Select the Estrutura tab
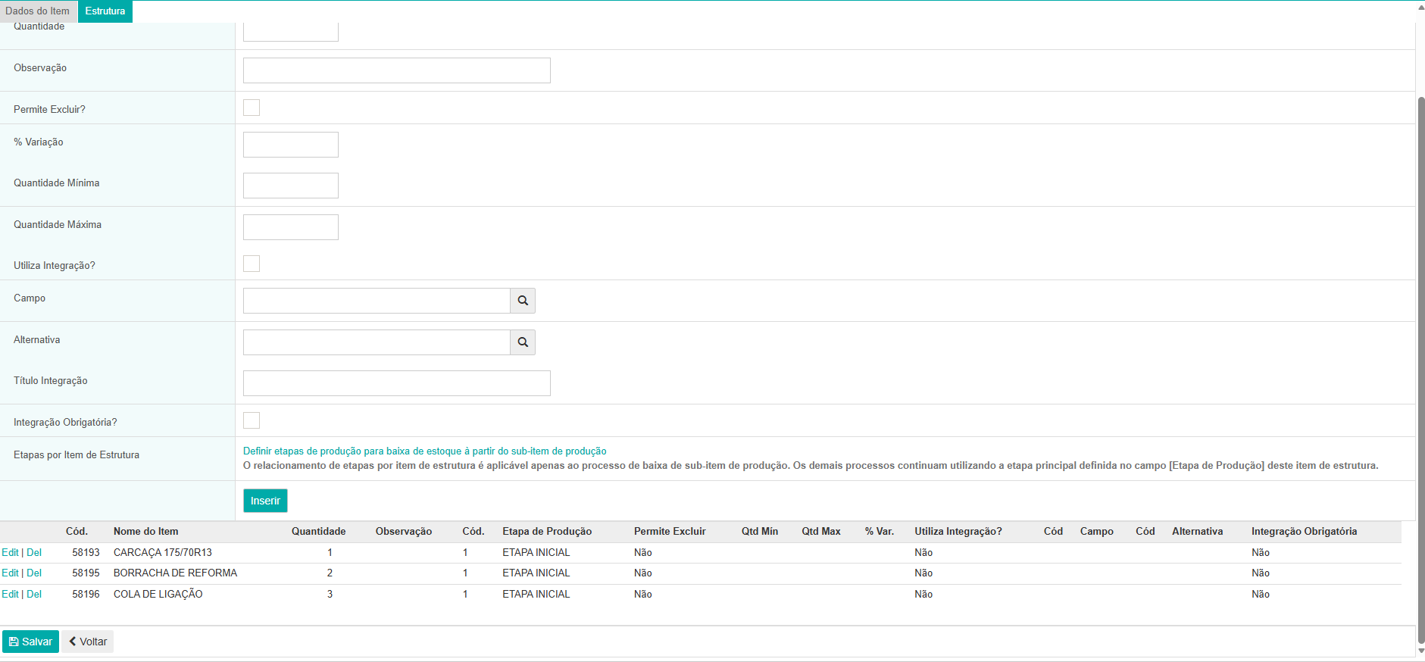The image size is (1425, 662). (x=105, y=11)
